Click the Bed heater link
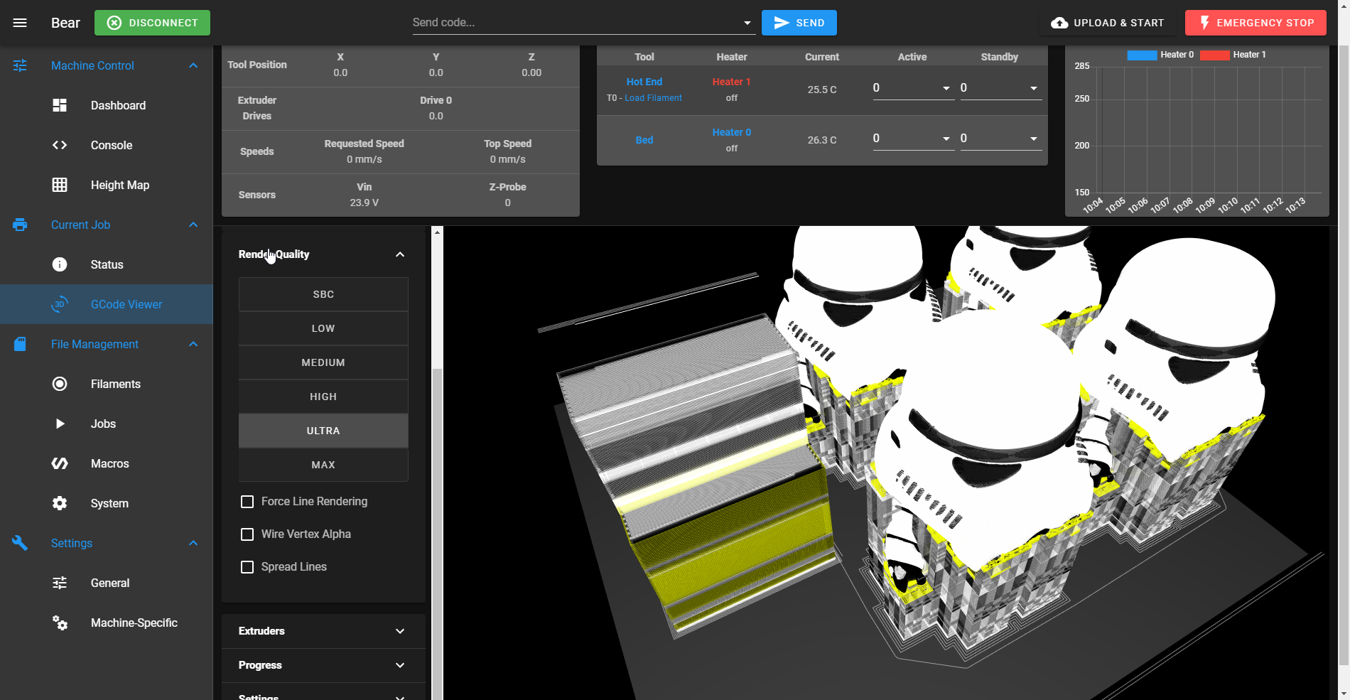Viewport: 1350px width, 700px height. pyautogui.click(x=644, y=140)
